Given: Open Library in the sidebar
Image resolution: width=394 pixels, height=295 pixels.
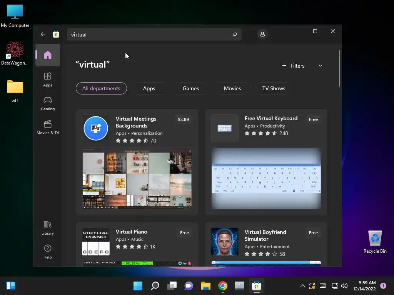Looking at the screenshot, I should [48, 228].
